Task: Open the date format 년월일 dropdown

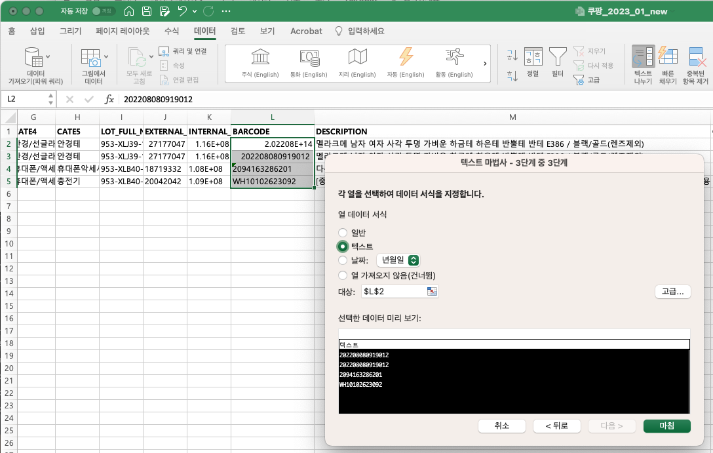Action: [x=414, y=261]
